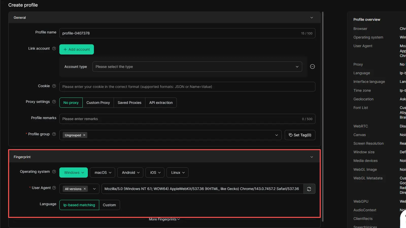
Task: Click the Set Tag(0) button
Action: [x=300, y=135]
